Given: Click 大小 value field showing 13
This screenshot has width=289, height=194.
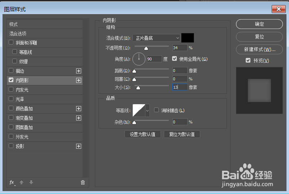Looking at the screenshot, I should click(180, 87).
